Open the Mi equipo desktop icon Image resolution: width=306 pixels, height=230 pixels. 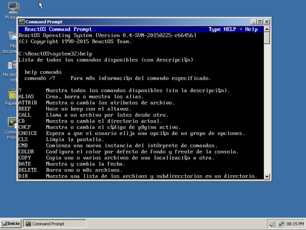(x=12, y=8)
